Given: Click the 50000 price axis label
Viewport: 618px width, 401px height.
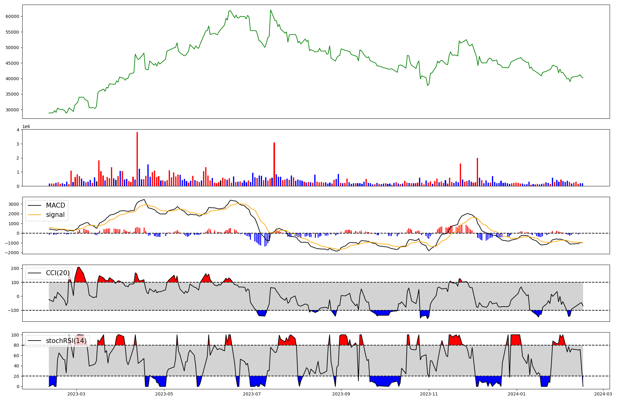Looking at the screenshot, I should [12, 48].
